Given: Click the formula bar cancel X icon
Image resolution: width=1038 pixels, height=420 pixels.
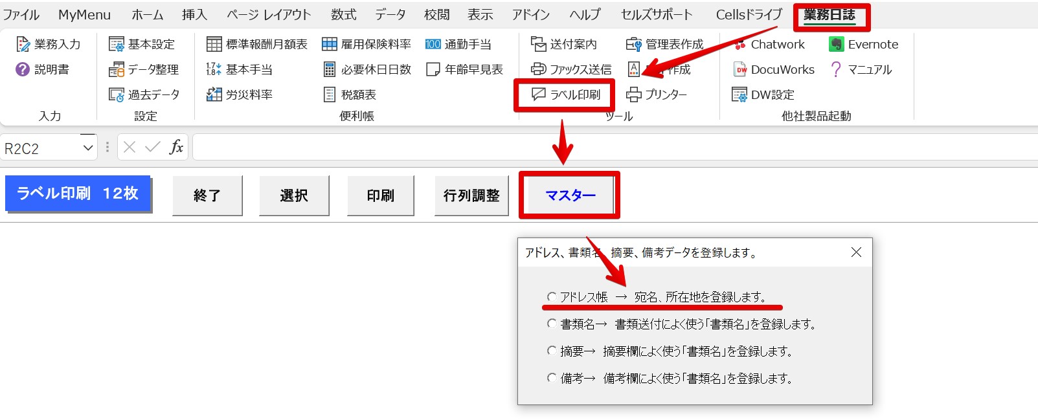Looking at the screenshot, I should click(130, 147).
